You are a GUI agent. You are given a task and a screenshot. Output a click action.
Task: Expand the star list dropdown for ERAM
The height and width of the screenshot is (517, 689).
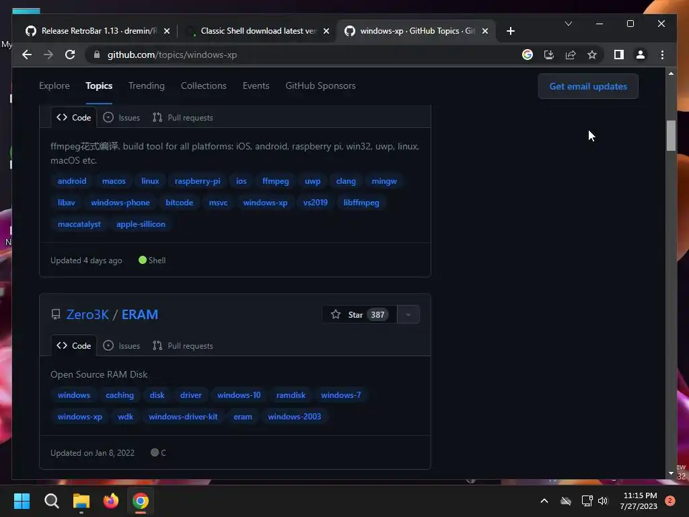pyautogui.click(x=408, y=314)
